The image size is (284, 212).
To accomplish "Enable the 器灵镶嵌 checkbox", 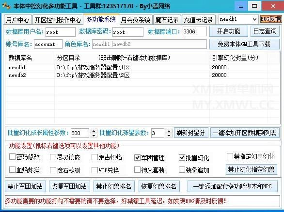I will [x=53, y=157].
